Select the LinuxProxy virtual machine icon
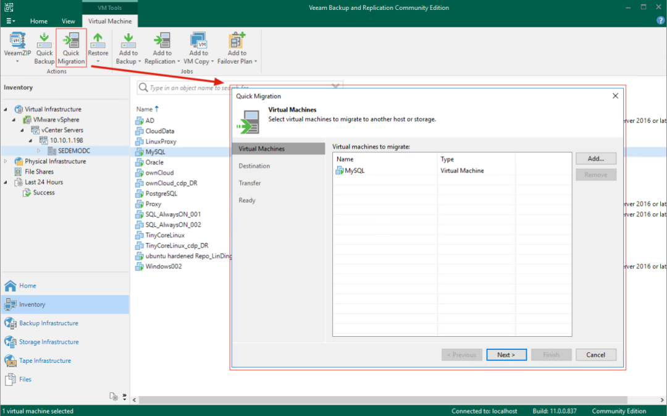 click(x=139, y=142)
